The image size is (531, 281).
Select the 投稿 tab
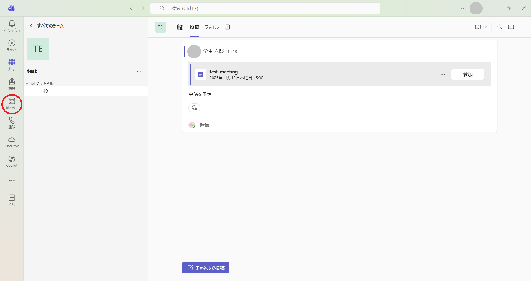tap(194, 27)
